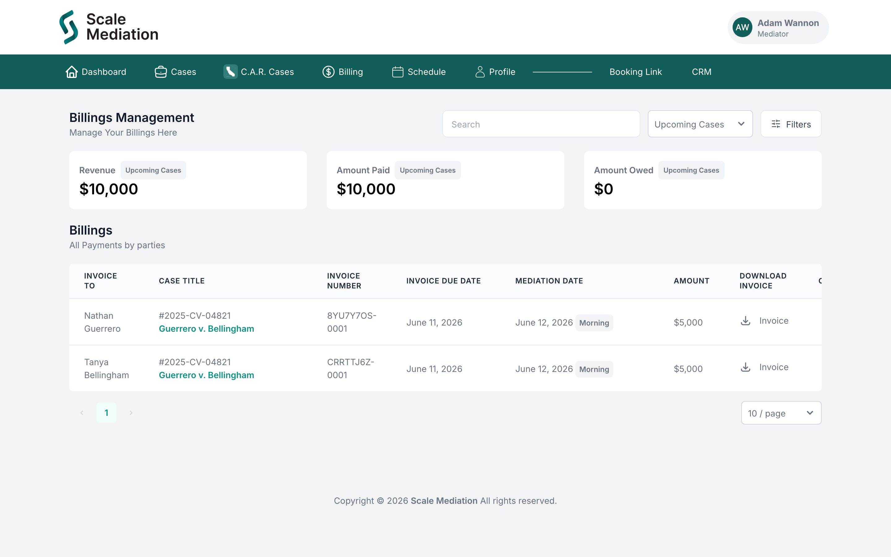
Task: Open the Filters button
Action: coord(791,124)
